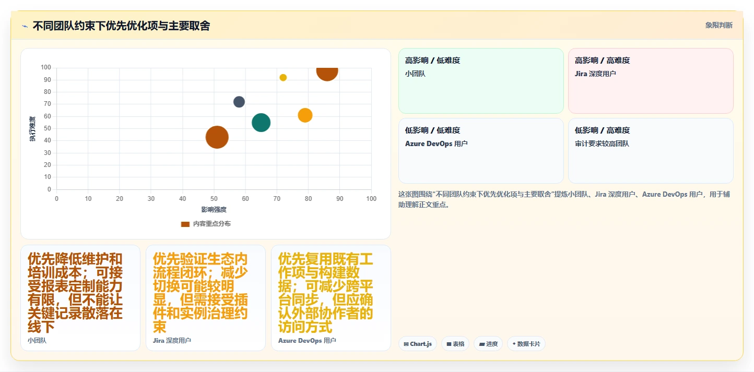
Task: Click the orange bubble near impact 80
Action: pyautogui.click(x=305, y=115)
